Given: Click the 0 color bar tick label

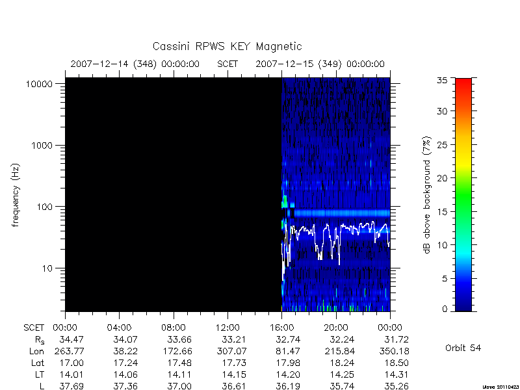Looking at the screenshot, I should [445, 309].
